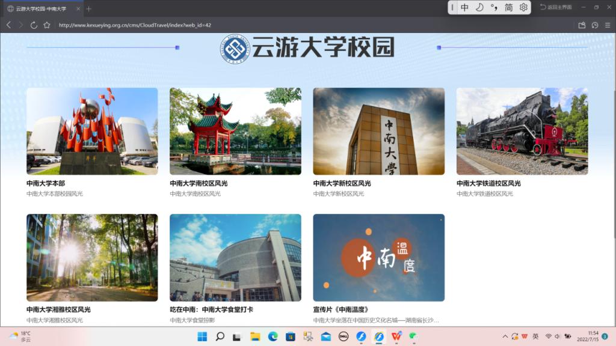
Task: Click the address bar URL field
Action: pos(135,25)
